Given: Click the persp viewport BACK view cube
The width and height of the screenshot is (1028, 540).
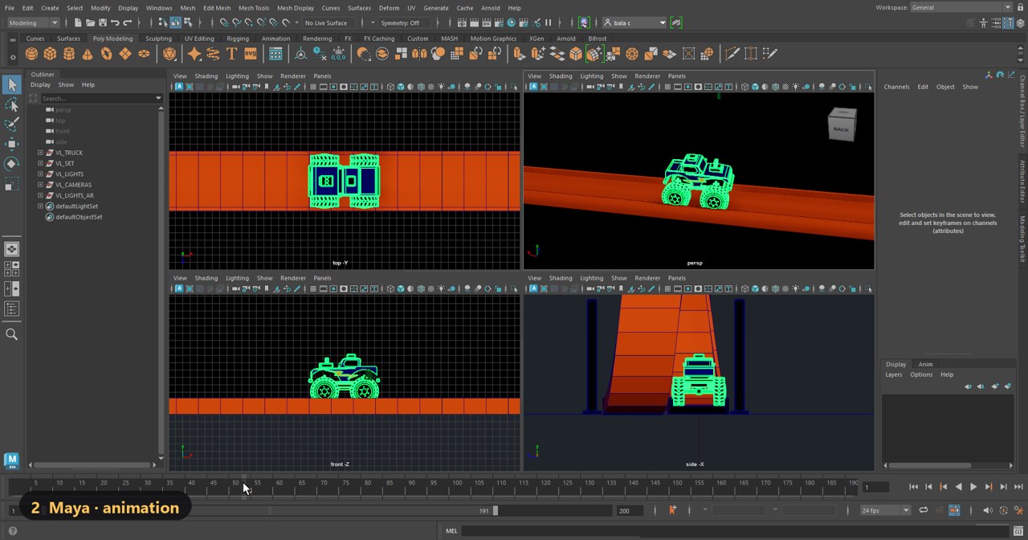Looking at the screenshot, I should pyautogui.click(x=841, y=126).
